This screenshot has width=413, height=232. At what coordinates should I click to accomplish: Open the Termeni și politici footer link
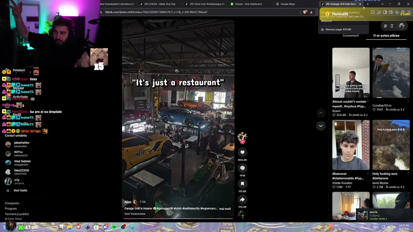17,214
